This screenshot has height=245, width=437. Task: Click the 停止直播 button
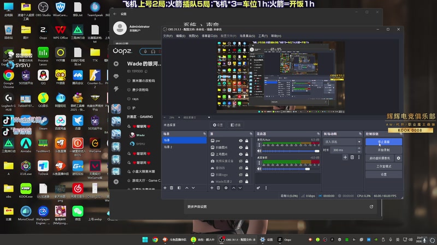click(383, 142)
